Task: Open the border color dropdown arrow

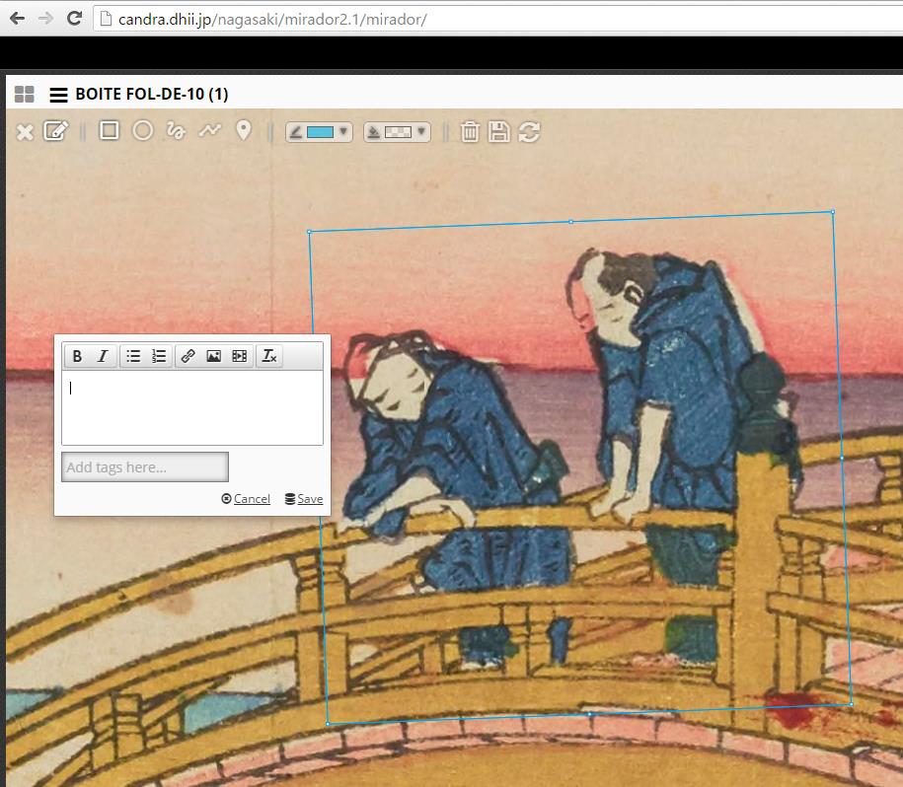Action: tap(343, 132)
